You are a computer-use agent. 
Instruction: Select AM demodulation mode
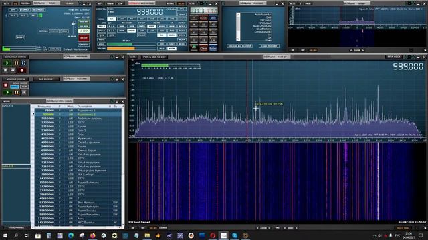(x=112, y=19)
